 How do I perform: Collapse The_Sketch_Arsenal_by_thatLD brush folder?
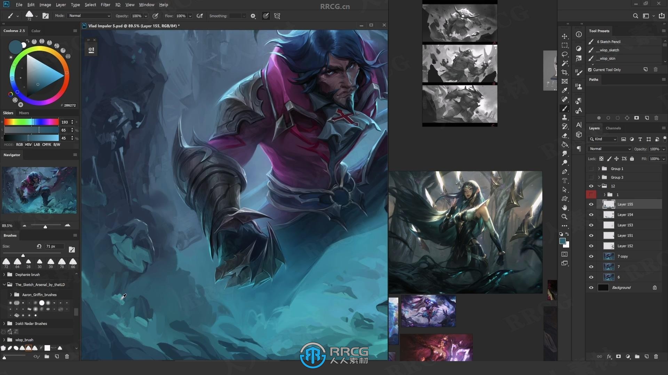pyautogui.click(x=4, y=285)
